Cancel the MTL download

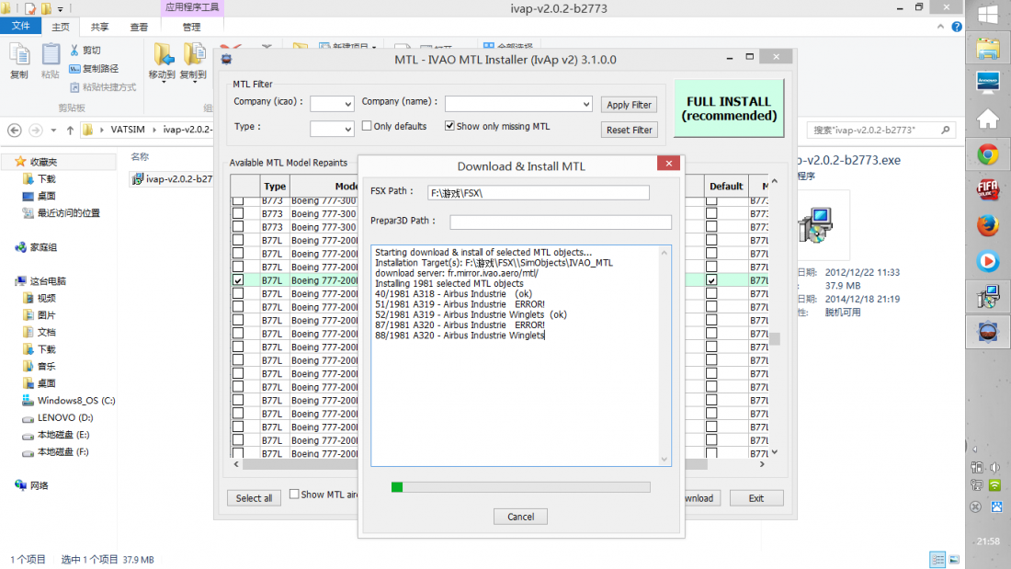point(520,517)
